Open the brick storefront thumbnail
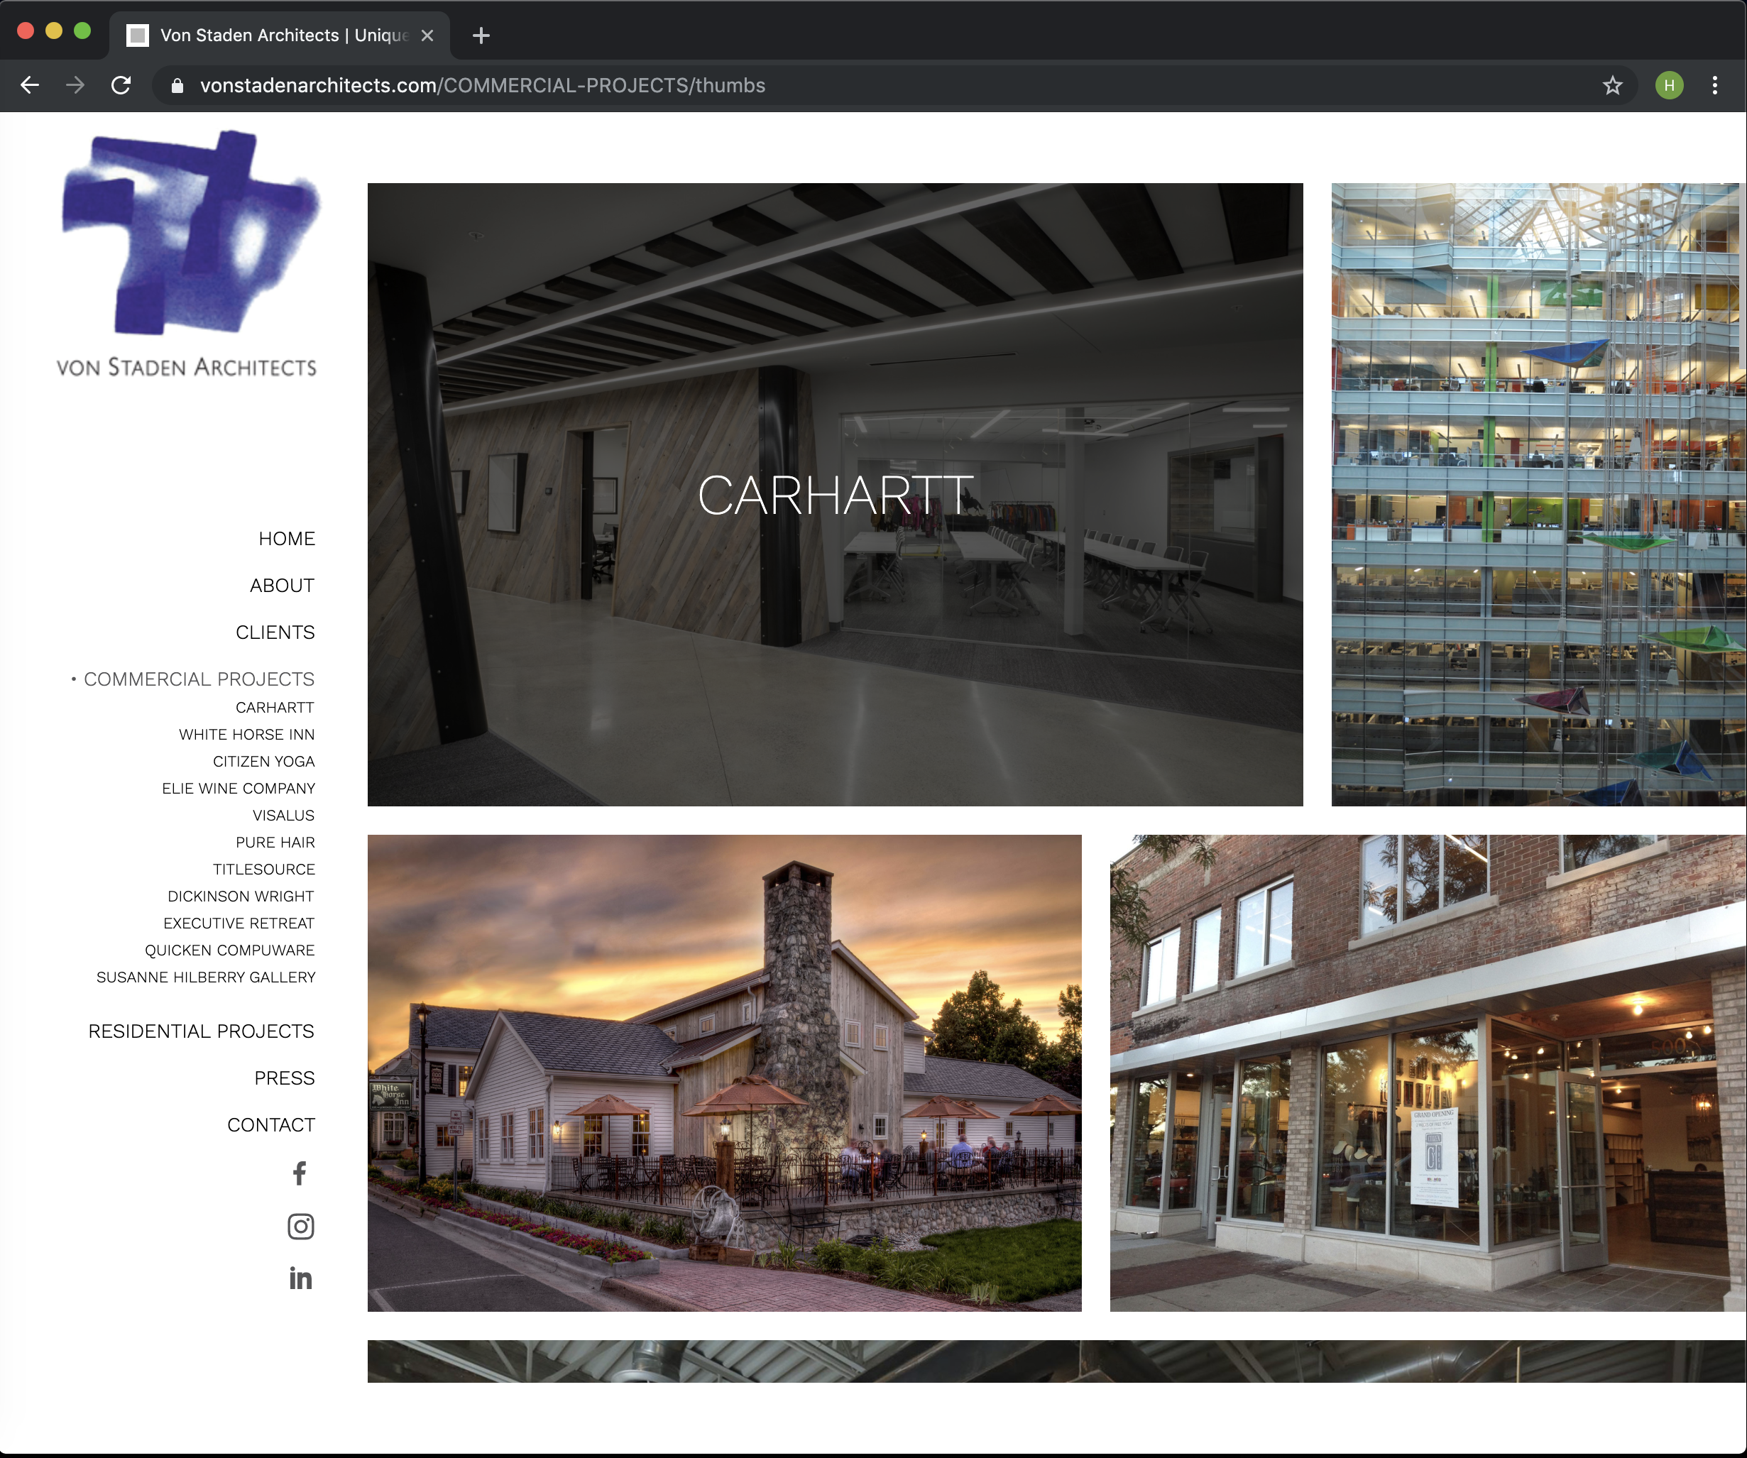Viewport: 1747px width, 1458px height. pyautogui.click(x=1428, y=1073)
